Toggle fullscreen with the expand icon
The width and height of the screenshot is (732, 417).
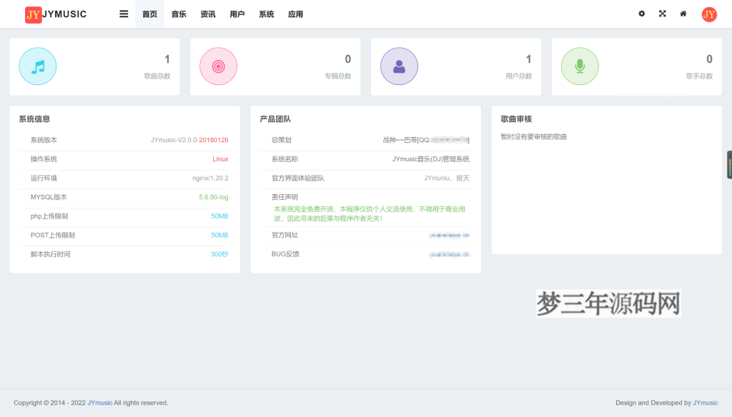(x=662, y=14)
